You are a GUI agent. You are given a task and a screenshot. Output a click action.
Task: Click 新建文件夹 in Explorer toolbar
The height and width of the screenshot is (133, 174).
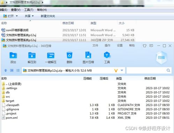tap(48, 16)
